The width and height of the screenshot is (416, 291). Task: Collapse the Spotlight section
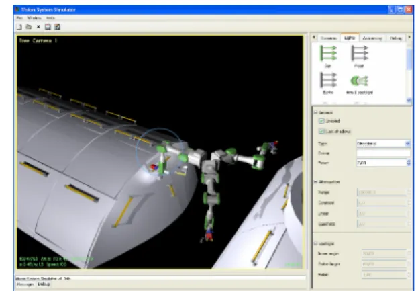point(316,243)
